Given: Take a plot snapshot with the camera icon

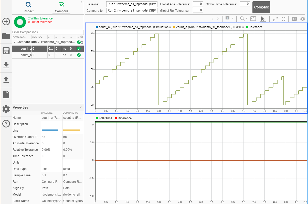Looking at the screenshot, I should (294, 19).
